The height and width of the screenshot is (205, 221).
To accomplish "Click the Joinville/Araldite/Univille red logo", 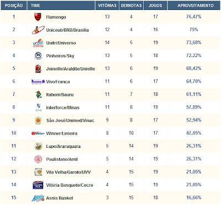I will [x=38, y=69].
